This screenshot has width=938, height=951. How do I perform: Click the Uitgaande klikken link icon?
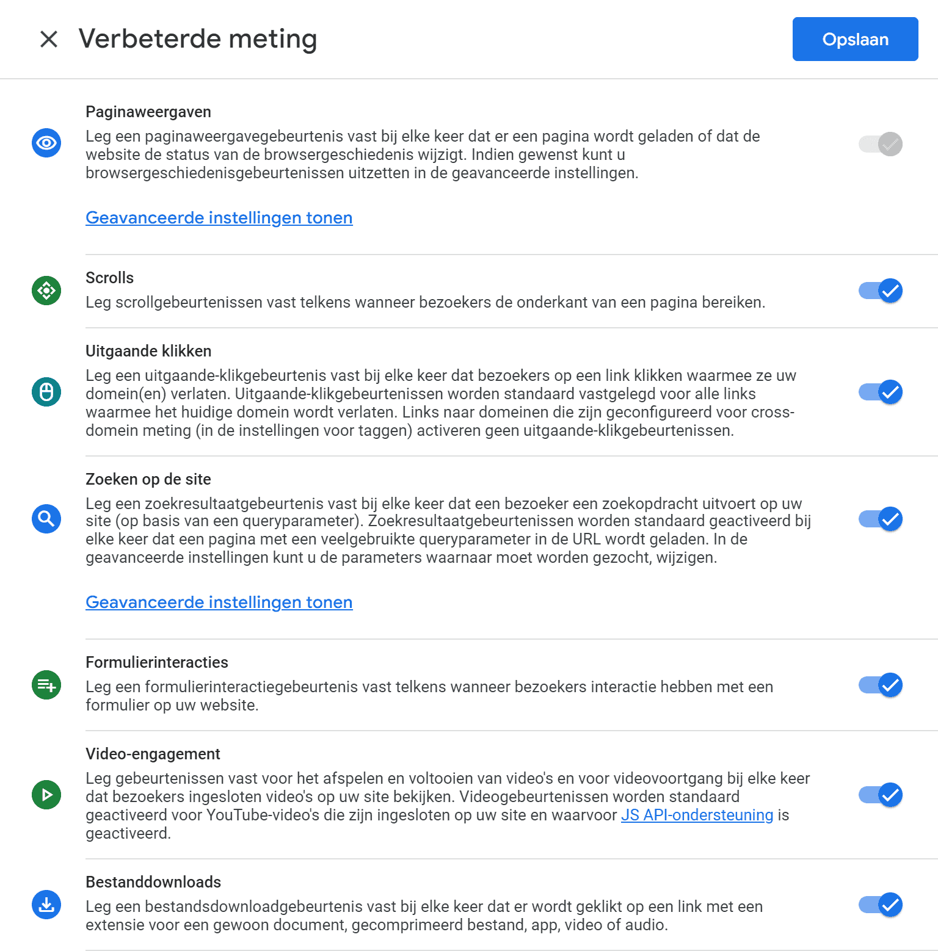pos(46,392)
